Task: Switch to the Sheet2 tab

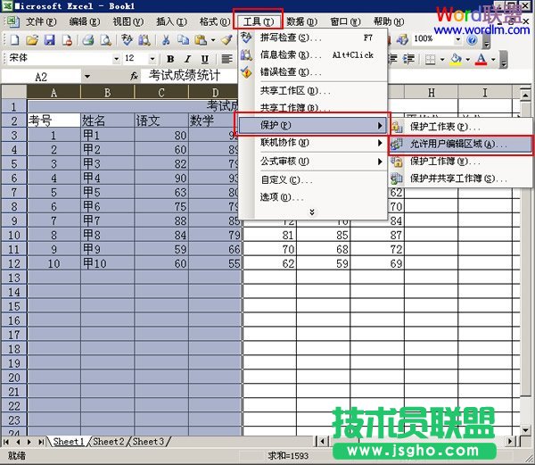Action: tap(109, 442)
